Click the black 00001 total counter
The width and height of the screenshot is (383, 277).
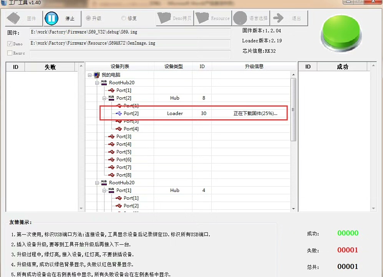click(348, 267)
